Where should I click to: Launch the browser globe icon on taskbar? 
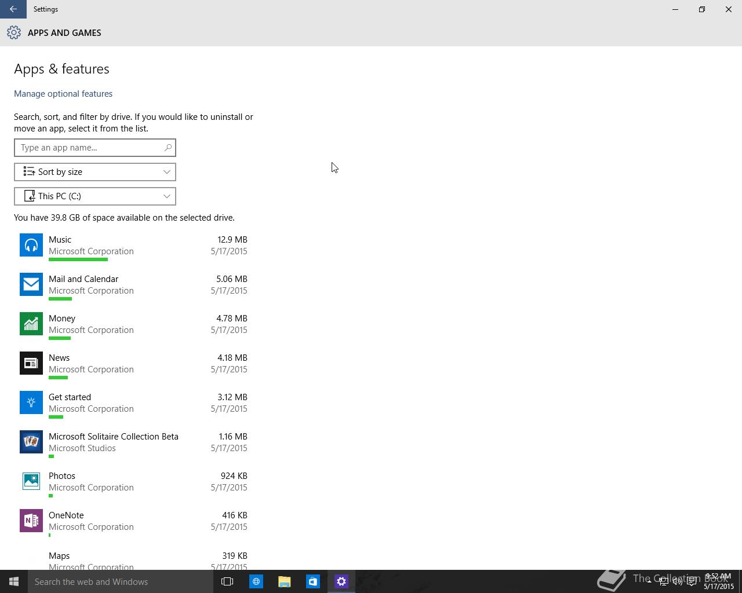click(256, 581)
